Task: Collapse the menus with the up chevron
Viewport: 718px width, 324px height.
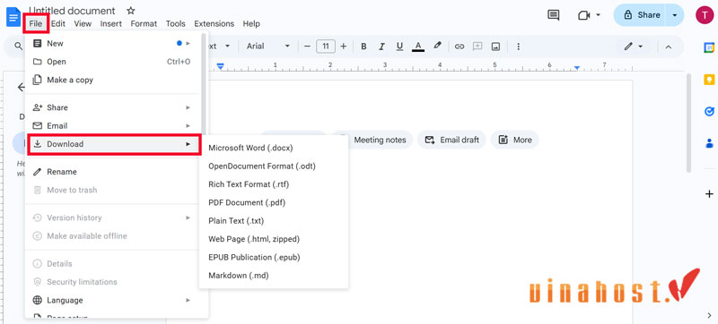Action: (668, 47)
